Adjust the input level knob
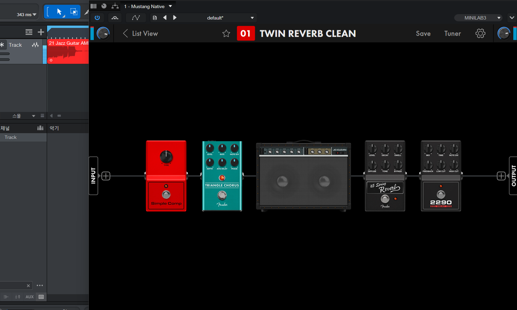 pos(103,33)
